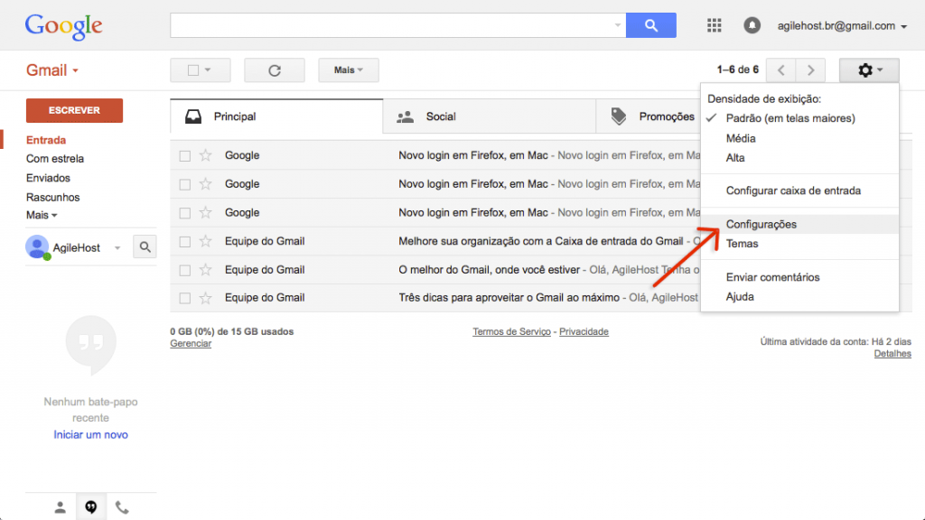This screenshot has width=925, height=520.
Task: Click the blue search magnifier button
Action: 650,25
